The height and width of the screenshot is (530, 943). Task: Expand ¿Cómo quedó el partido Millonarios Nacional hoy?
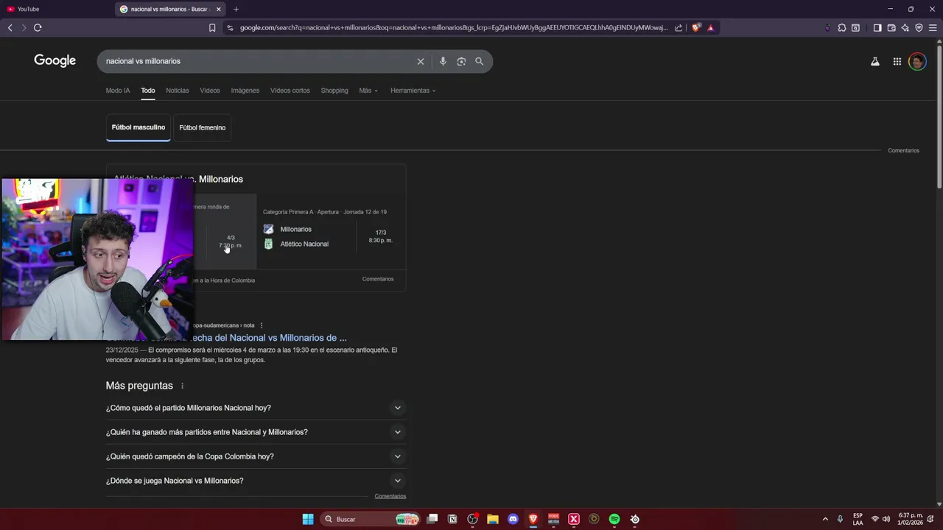click(256, 408)
